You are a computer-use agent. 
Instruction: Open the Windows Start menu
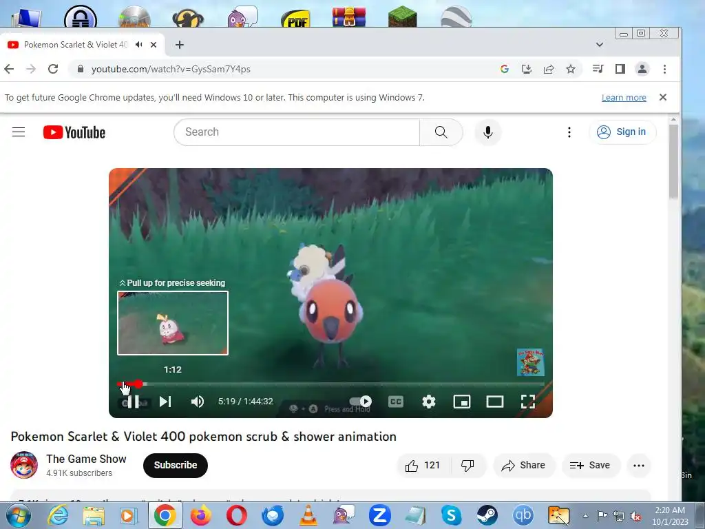[19, 515]
